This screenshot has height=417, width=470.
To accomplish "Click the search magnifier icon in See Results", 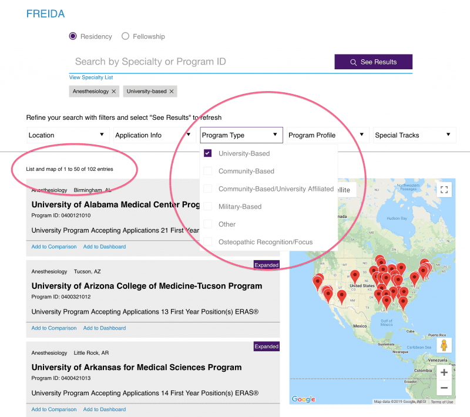I will (354, 62).
